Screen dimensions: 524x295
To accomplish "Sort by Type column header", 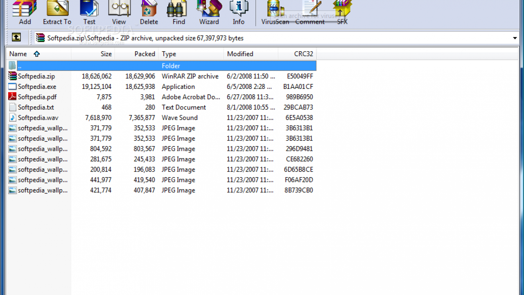I will point(191,54).
